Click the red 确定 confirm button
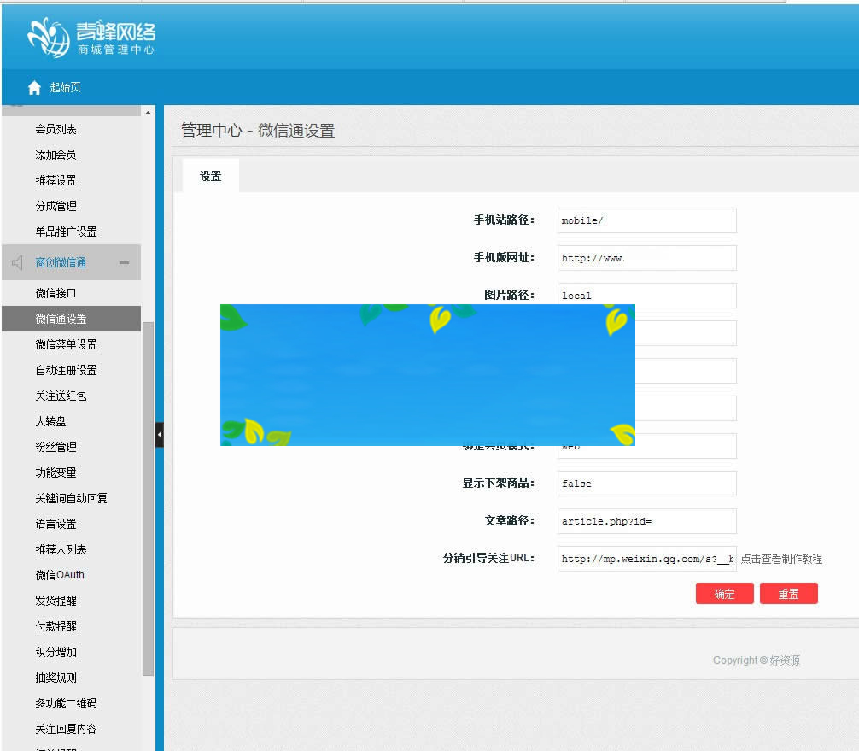 pyautogui.click(x=724, y=593)
